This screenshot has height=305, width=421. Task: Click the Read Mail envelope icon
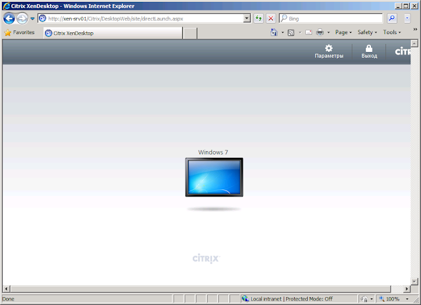pyautogui.click(x=309, y=32)
